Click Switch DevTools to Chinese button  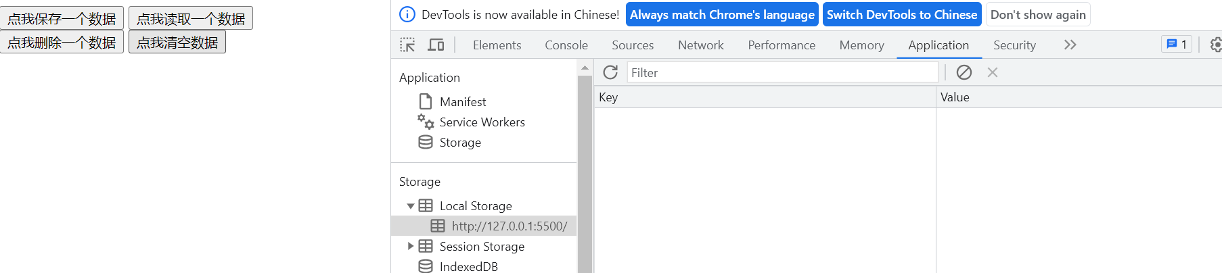pyautogui.click(x=902, y=15)
